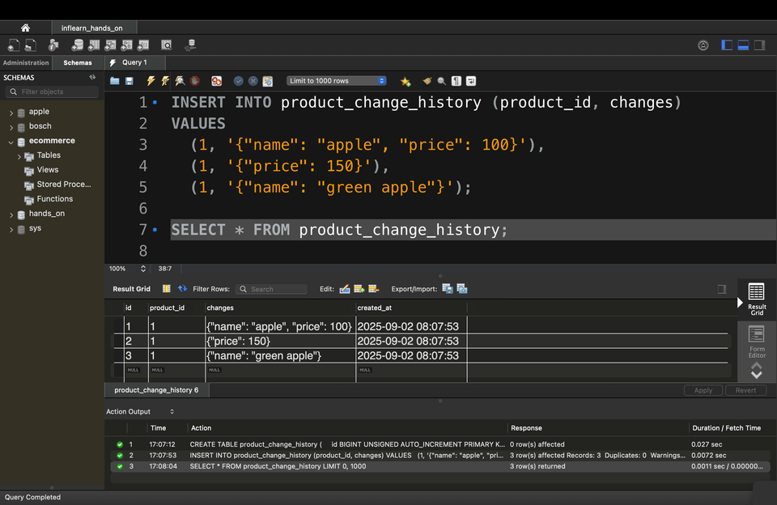Viewport: 777px width, 505px height.
Task: Export the recordset to an external file
Action: (x=448, y=289)
